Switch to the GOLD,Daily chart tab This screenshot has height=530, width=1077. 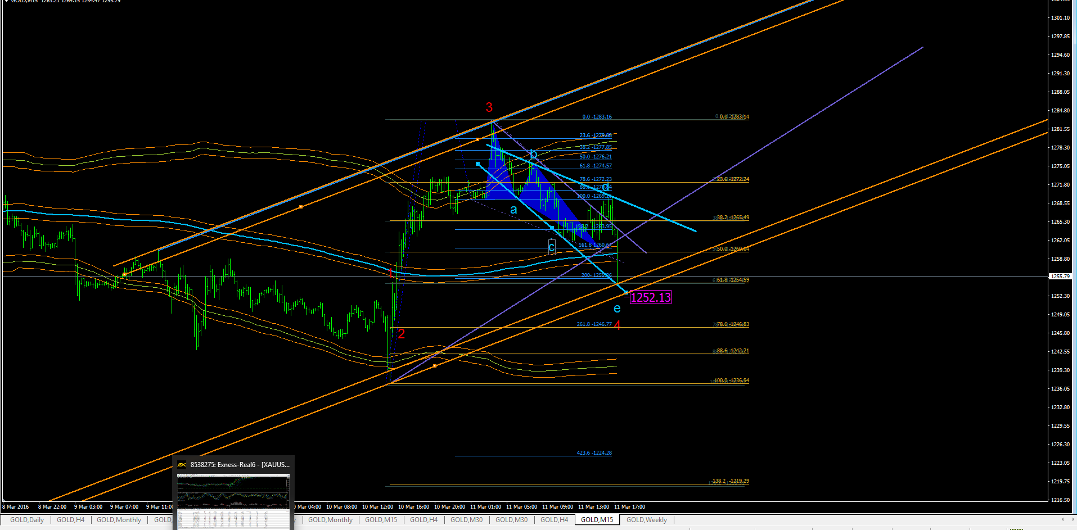point(26,520)
